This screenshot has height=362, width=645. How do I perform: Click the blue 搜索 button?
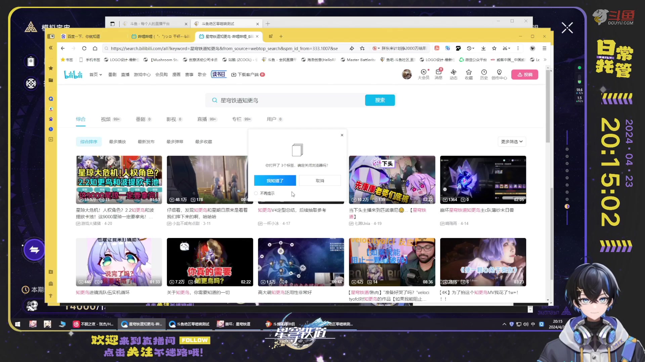(380, 100)
